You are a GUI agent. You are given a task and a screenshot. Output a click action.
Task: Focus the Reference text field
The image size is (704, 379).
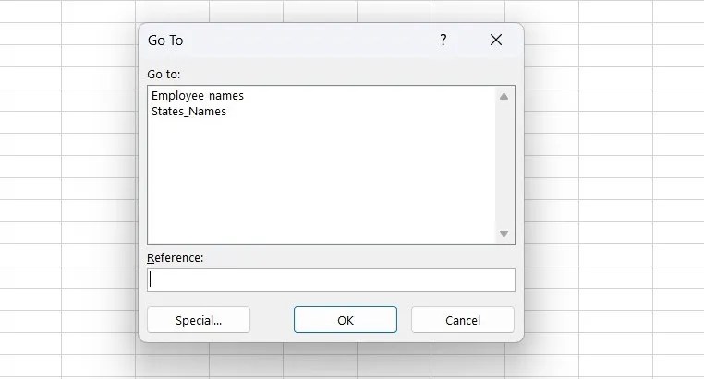pos(331,279)
